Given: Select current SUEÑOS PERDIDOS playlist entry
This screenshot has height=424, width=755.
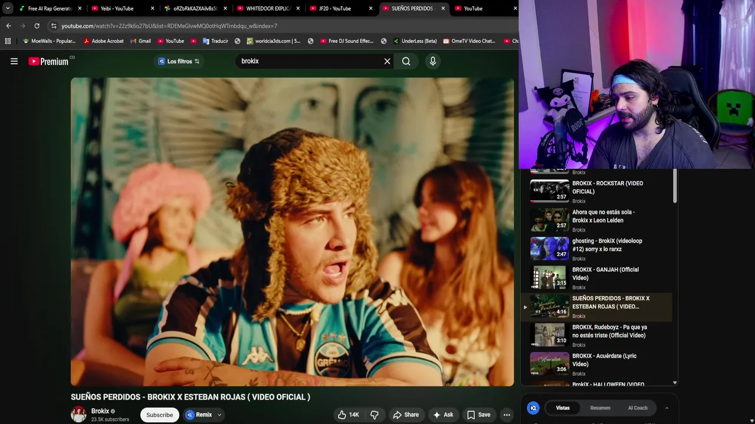Looking at the screenshot, I should (597, 307).
